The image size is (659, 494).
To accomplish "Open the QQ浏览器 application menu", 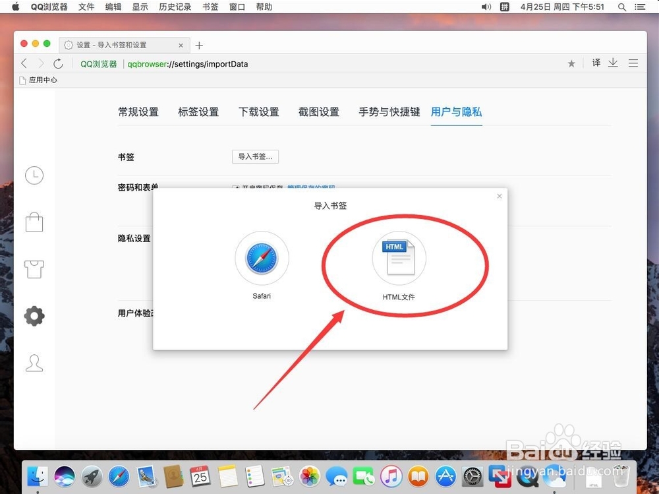I will [49, 7].
